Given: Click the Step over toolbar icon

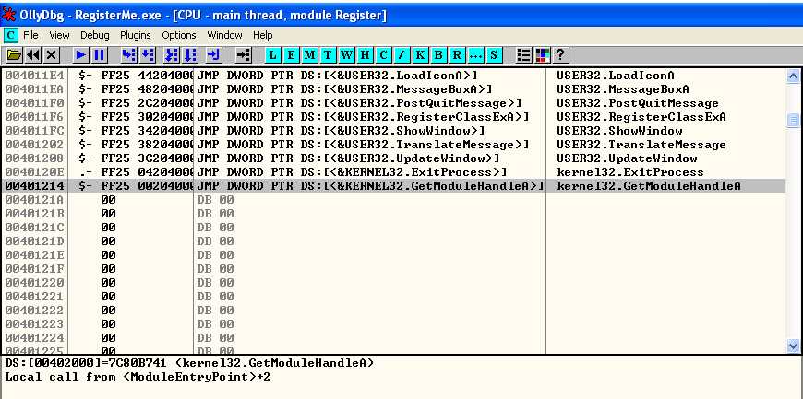Looking at the screenshot, I should coord(147,54).
